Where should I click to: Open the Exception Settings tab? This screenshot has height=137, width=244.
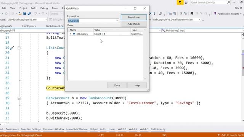(x=30, y=129)
